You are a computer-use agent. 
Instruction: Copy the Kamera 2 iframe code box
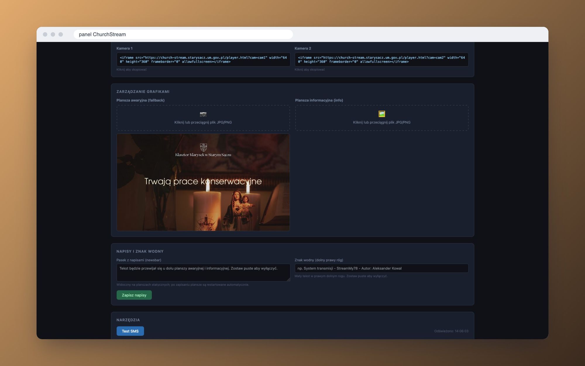click(x=381, y=59)
